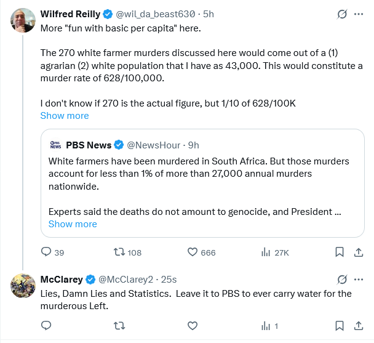374x343 pixels.
Task: Reply to McClarey's post
Action: tap(46, 326)
